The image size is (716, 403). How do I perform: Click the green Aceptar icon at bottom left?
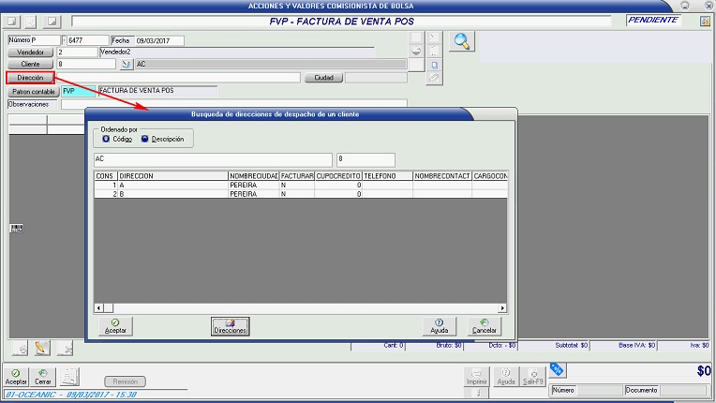pos(16,377)
